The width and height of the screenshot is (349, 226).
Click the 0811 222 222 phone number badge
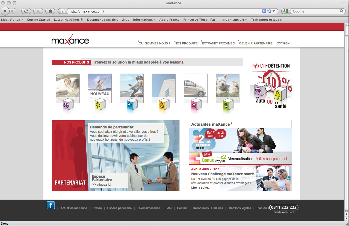pos(284,207)
